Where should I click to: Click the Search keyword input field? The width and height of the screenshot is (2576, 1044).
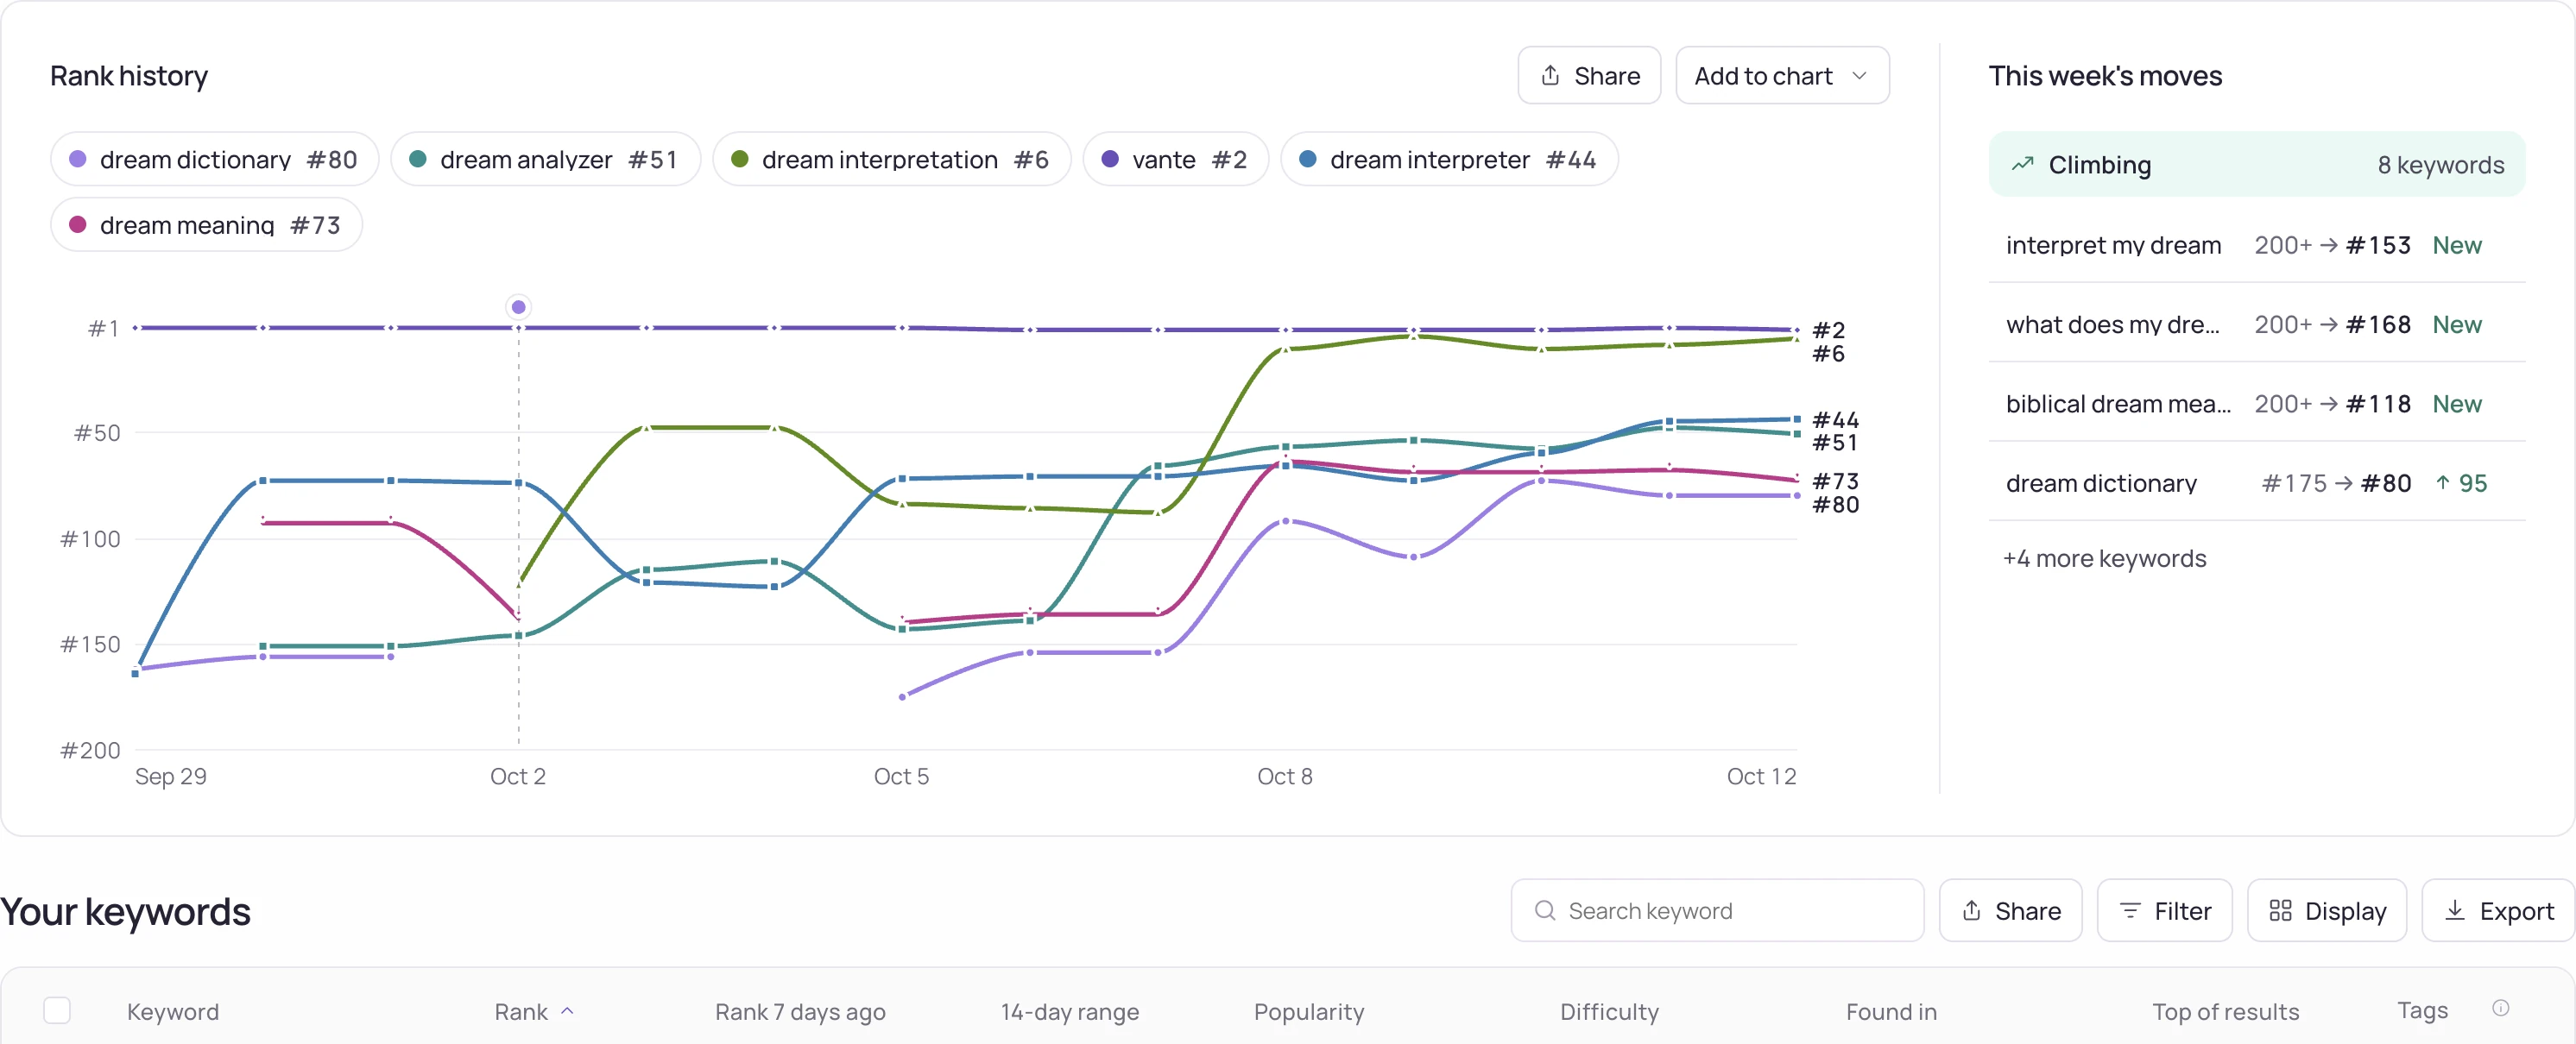click(1716, 910)
